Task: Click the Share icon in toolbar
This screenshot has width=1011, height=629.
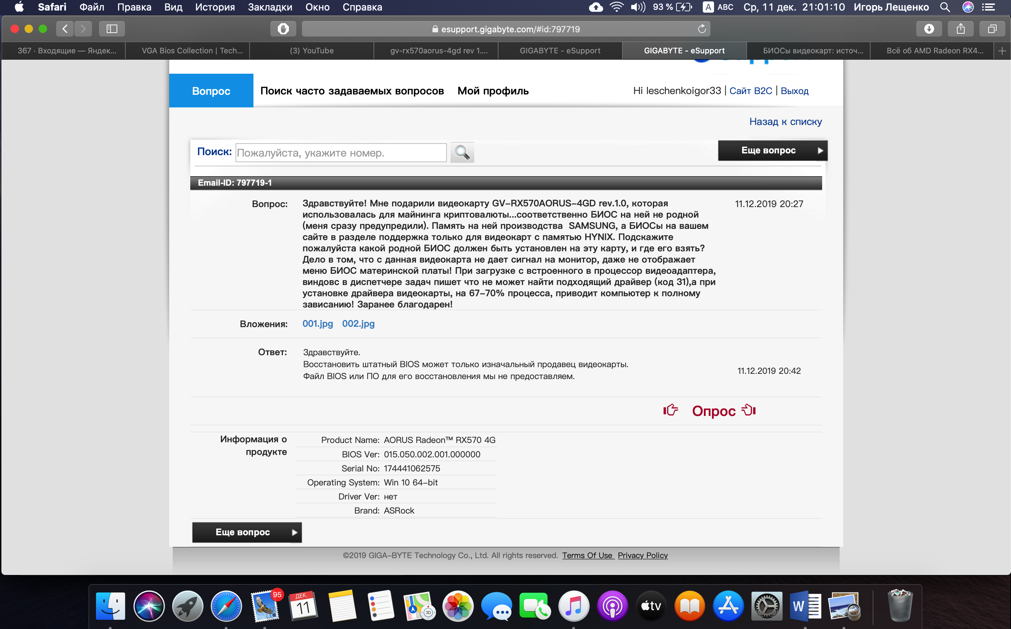Action: pos(960,29)
